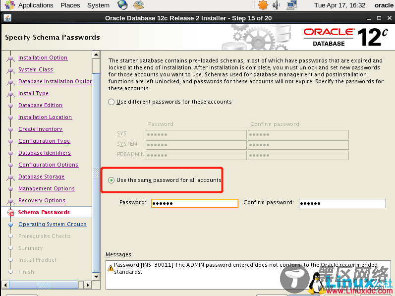This screenshot has height=296, width=395.
Task: Click the Operating System Groups step bullet
Action: [10, 224]
